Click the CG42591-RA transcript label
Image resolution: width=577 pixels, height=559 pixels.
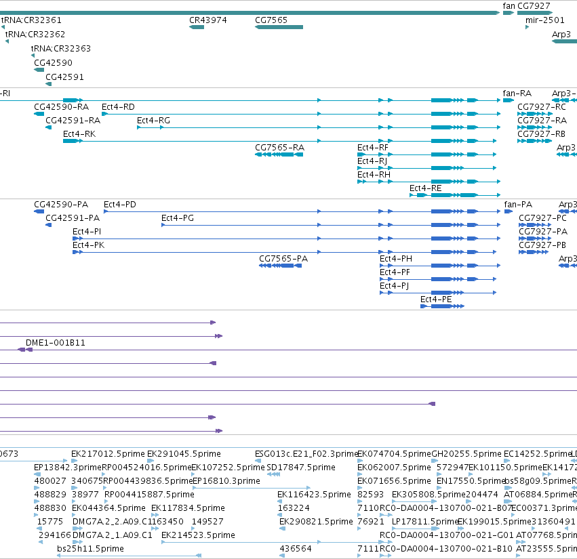pos(73,121)
